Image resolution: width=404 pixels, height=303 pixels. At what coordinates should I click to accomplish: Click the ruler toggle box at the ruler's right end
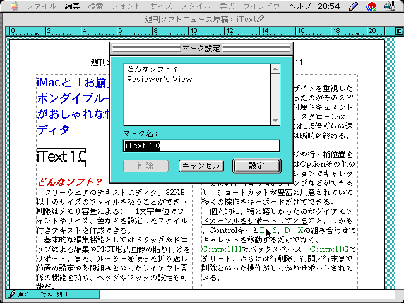pyautogui.click(x=399, y=31)
